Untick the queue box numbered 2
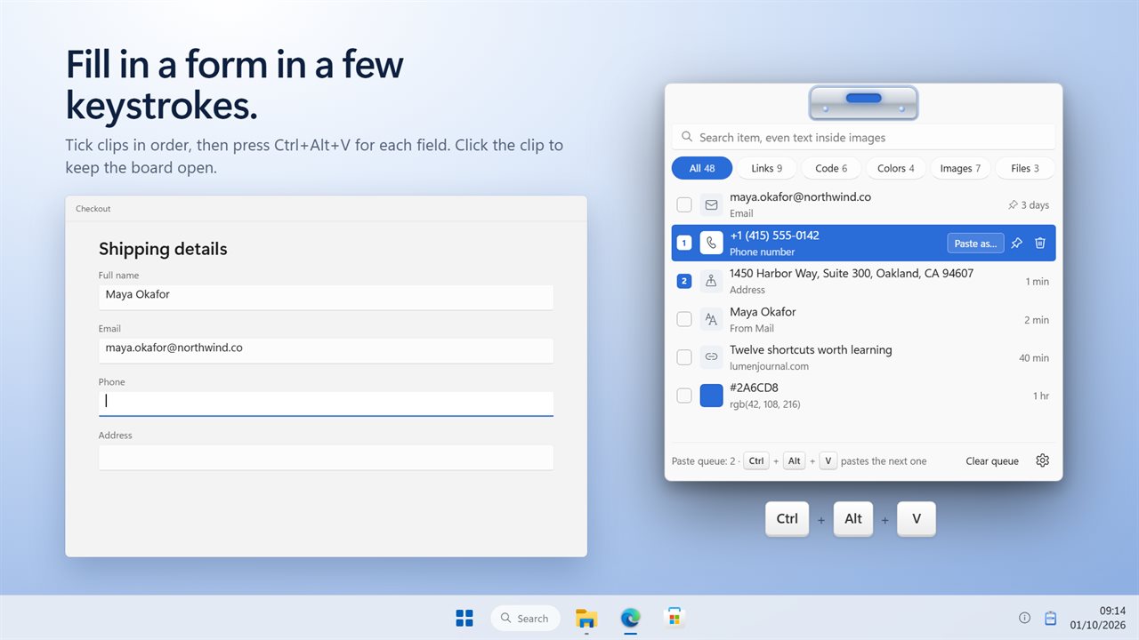The height and width of the screenshot is (640, 1139). (684, 281)
